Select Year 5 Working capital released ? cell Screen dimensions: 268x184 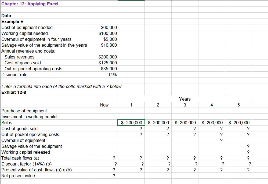coord(238,152)
